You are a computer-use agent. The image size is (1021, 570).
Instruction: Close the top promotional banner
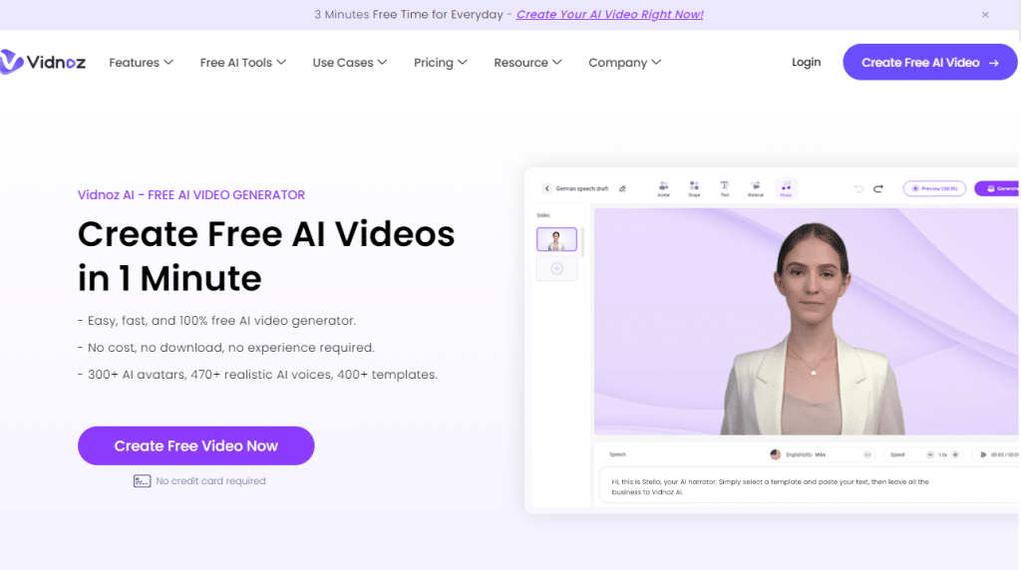click(x=985, y=15)
